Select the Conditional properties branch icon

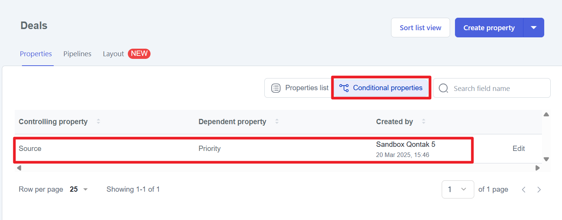pos(343,88)
